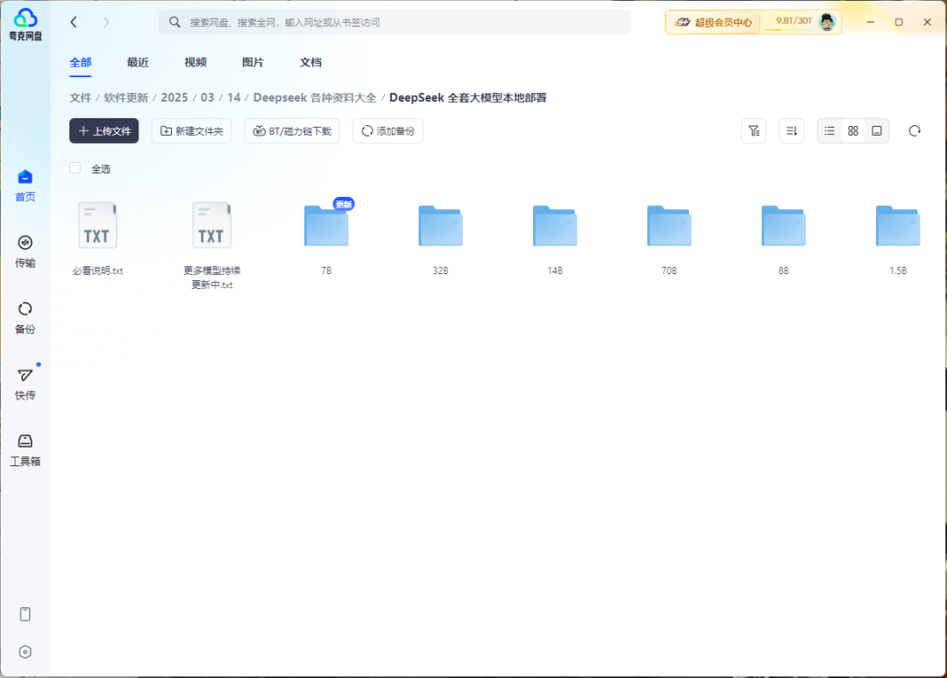
Task: Select the 8B folder
Action: coord(783,226)
